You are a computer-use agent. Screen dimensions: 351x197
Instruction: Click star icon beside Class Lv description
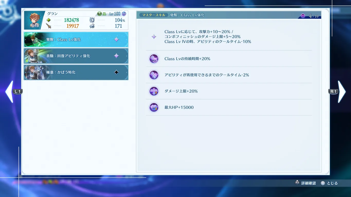click(x=154, y=37)
